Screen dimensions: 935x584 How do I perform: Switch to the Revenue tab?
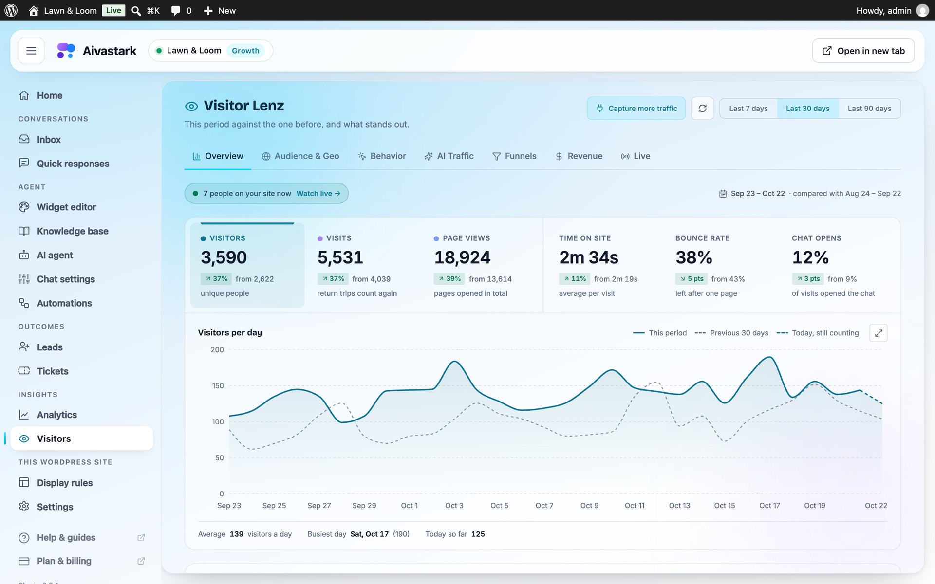coord(579,156)
